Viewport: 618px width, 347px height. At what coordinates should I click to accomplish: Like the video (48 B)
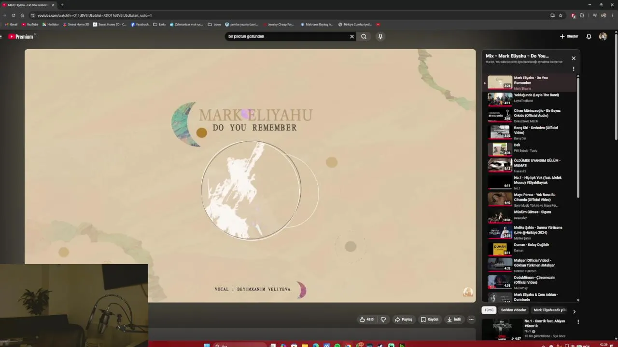(367, 320)
